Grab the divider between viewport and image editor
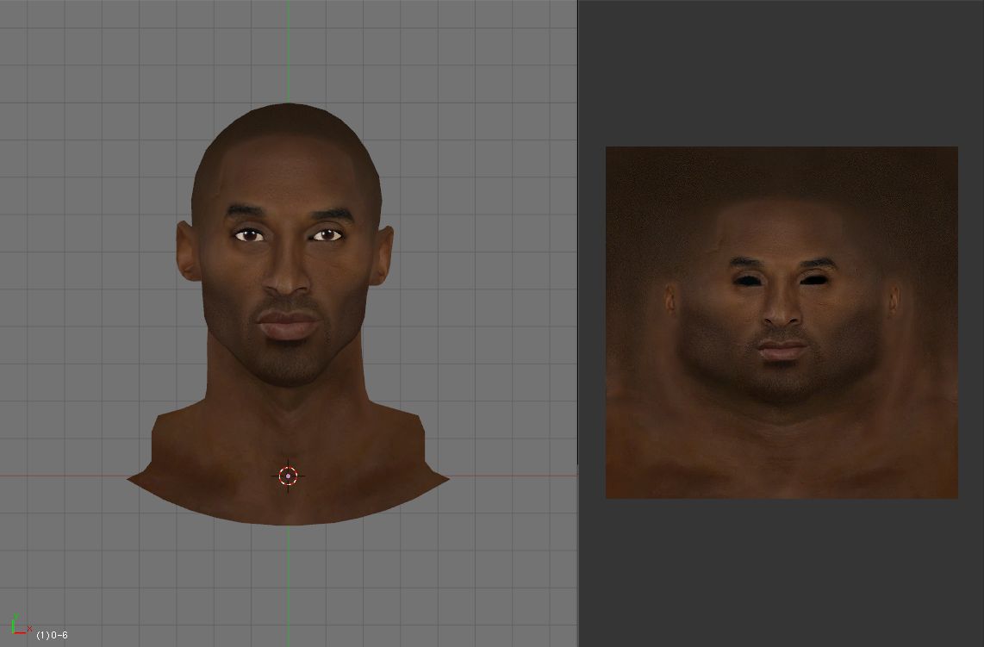Viewport: 984px width, 647px height. (577, 323)
